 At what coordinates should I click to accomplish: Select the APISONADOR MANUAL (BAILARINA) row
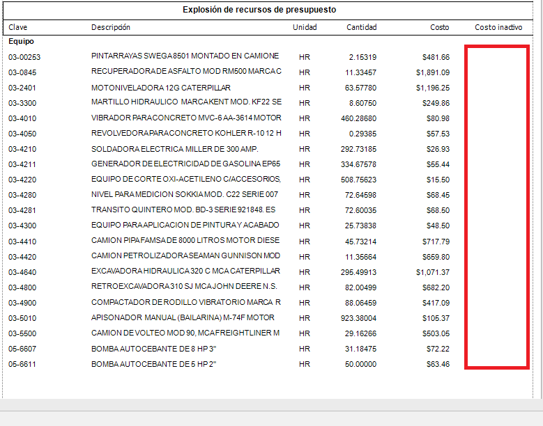tap(183, 317)
